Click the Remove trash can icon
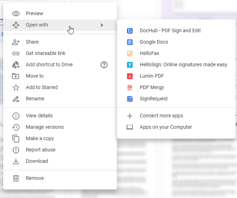The height and width of the screenshot is (198, 237). point(16,178)
